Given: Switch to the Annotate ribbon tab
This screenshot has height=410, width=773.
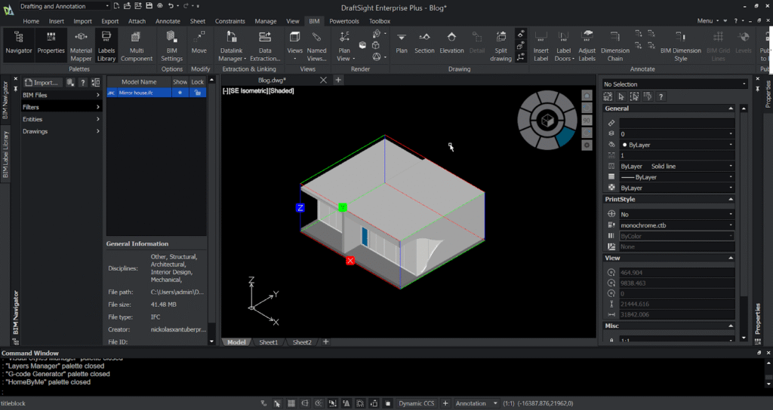Looking at the screenshot, I should coord(168,21).
